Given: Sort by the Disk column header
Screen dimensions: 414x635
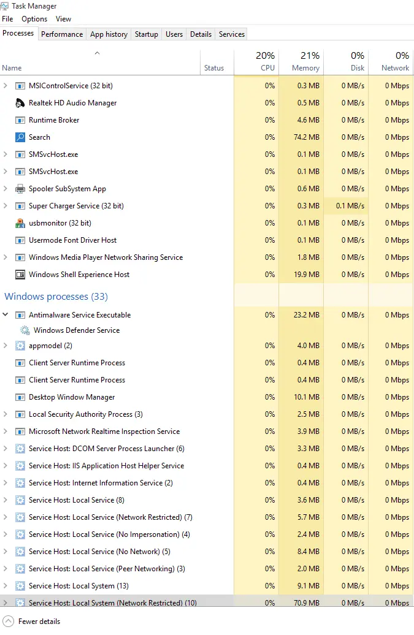Looking at the screenshot, I should click(x=346, y=63).
